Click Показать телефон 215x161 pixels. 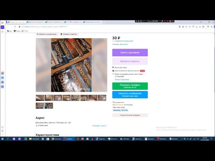pyautogui.click(x=130, y=86)
